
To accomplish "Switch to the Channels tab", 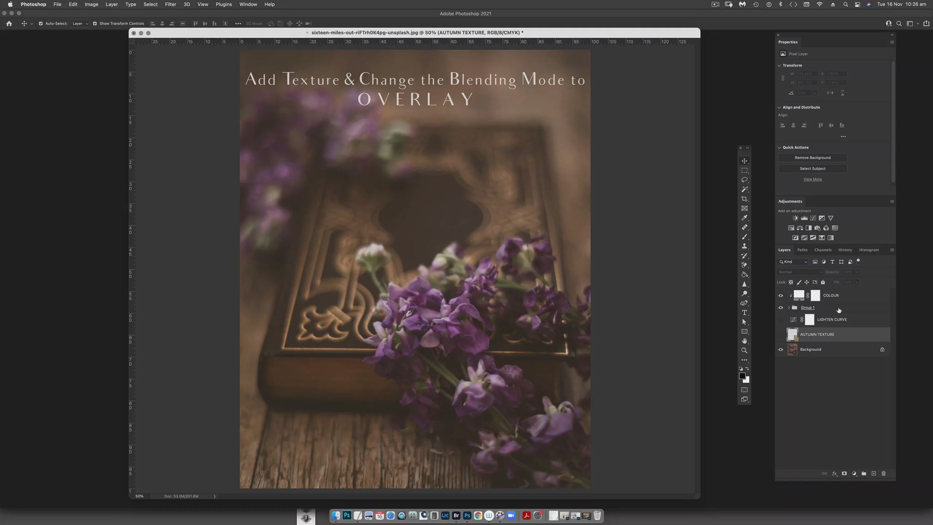I will [x=823, y=250].
